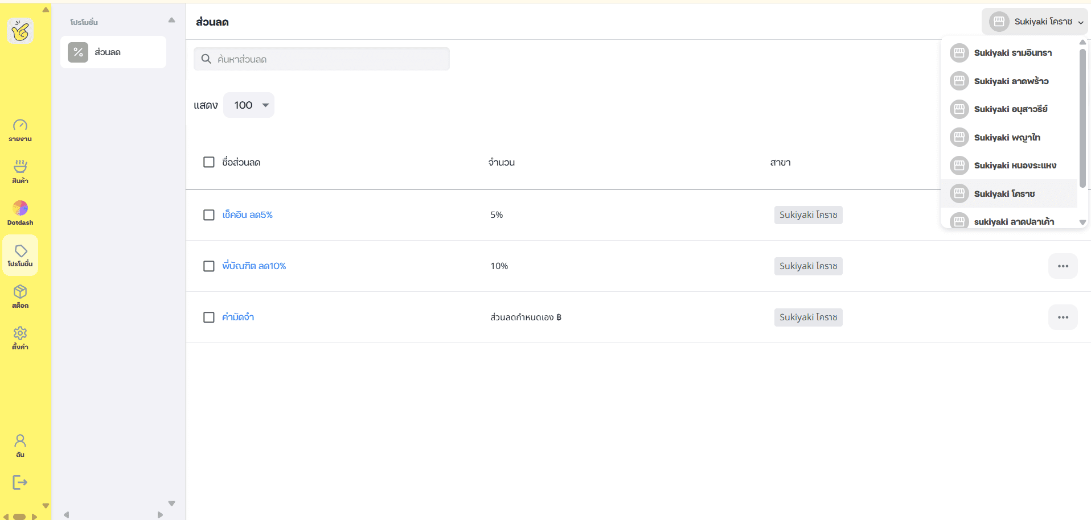1091x520 pixels.
Task: Click the สาขา column header
Action: [x=780, y=163]
